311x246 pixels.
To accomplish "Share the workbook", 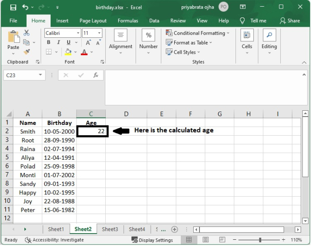I will (290, 20).
